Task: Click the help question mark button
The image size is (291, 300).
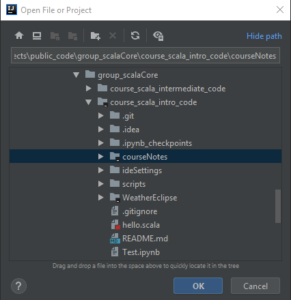Action: point(18,286)
